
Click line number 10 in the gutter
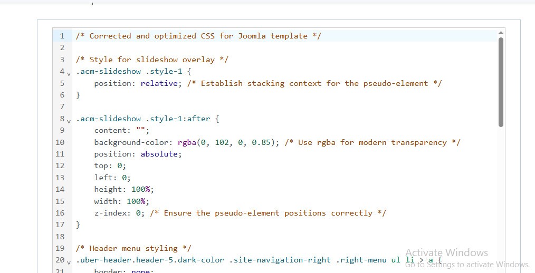pyautogui.click(x=60, y=142)
